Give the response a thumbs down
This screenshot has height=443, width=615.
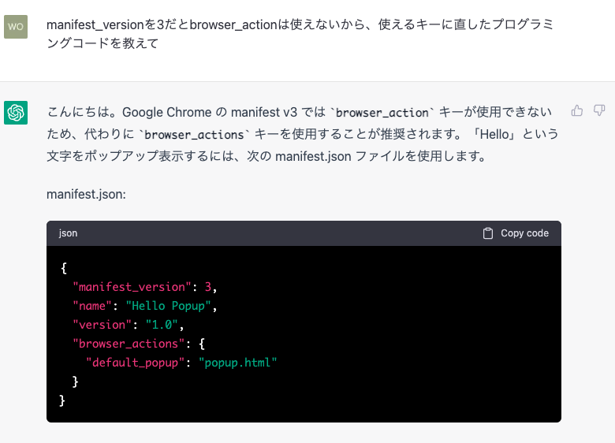(x=599, y=111)
